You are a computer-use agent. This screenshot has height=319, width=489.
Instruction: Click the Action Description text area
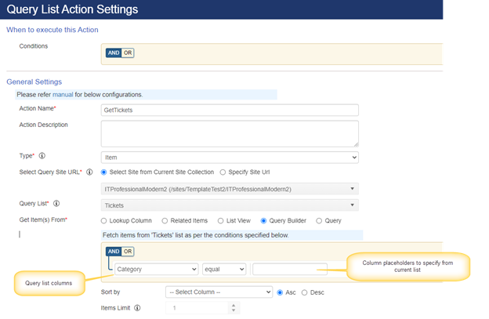[x=230, y=134]
